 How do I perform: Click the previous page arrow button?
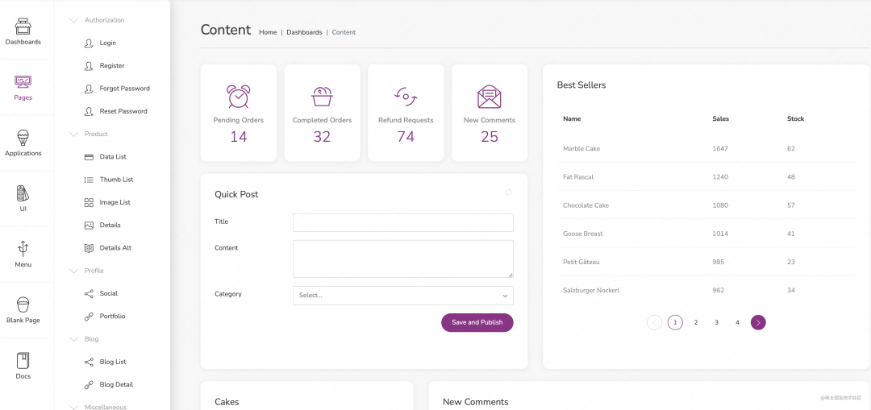(x=654, y=322)
